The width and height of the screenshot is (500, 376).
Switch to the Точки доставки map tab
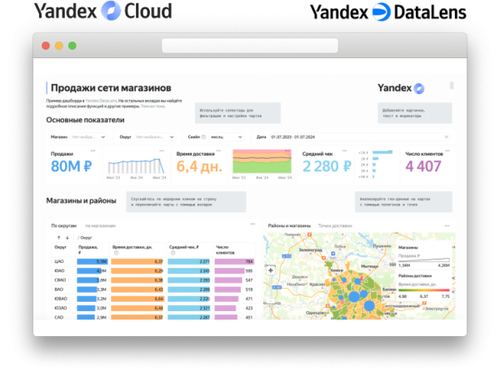click(x=335, y=225)
